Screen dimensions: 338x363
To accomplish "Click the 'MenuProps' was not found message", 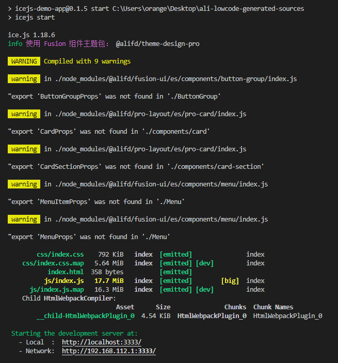I will click(x=89, y=237).
